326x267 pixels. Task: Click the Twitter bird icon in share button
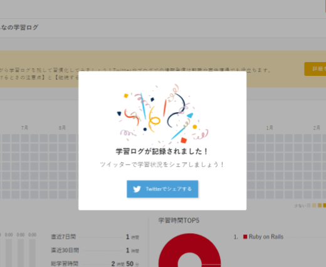[137, 189]
